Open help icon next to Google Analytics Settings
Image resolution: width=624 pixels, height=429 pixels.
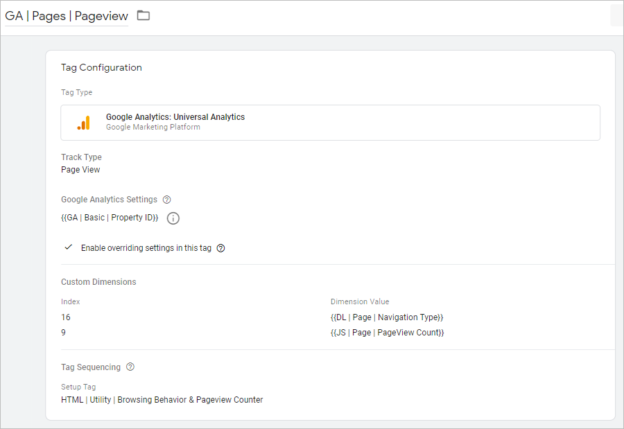pyautogui.click(x=166, y=200)
